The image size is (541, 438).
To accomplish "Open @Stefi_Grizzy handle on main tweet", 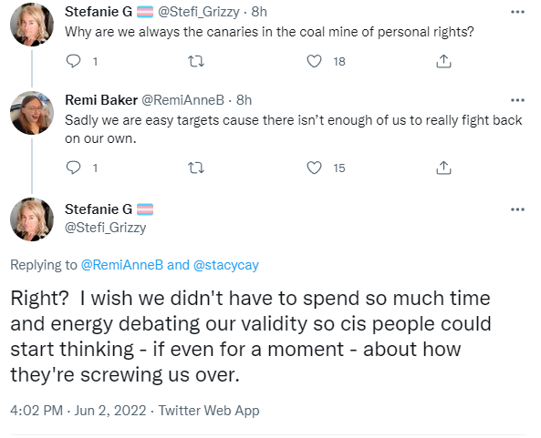I will (x=106, y=228).
